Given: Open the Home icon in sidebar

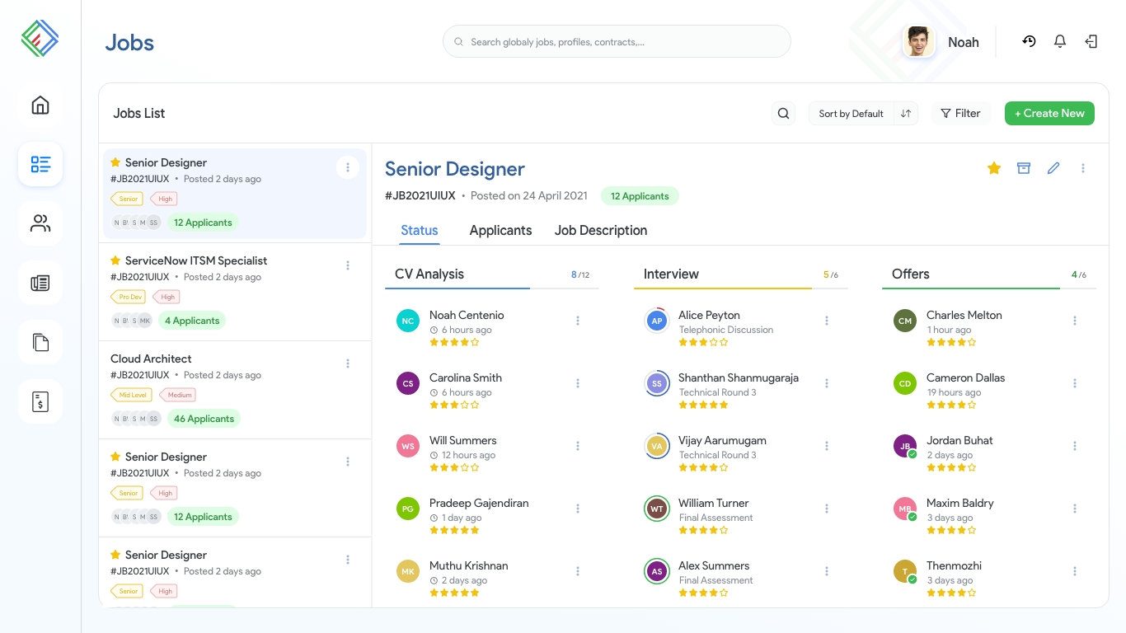Looking at the screenshot, I should (40, 105).
